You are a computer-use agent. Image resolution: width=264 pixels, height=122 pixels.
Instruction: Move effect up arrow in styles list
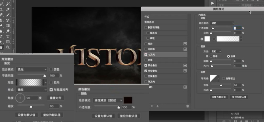[x=152, y=106]
